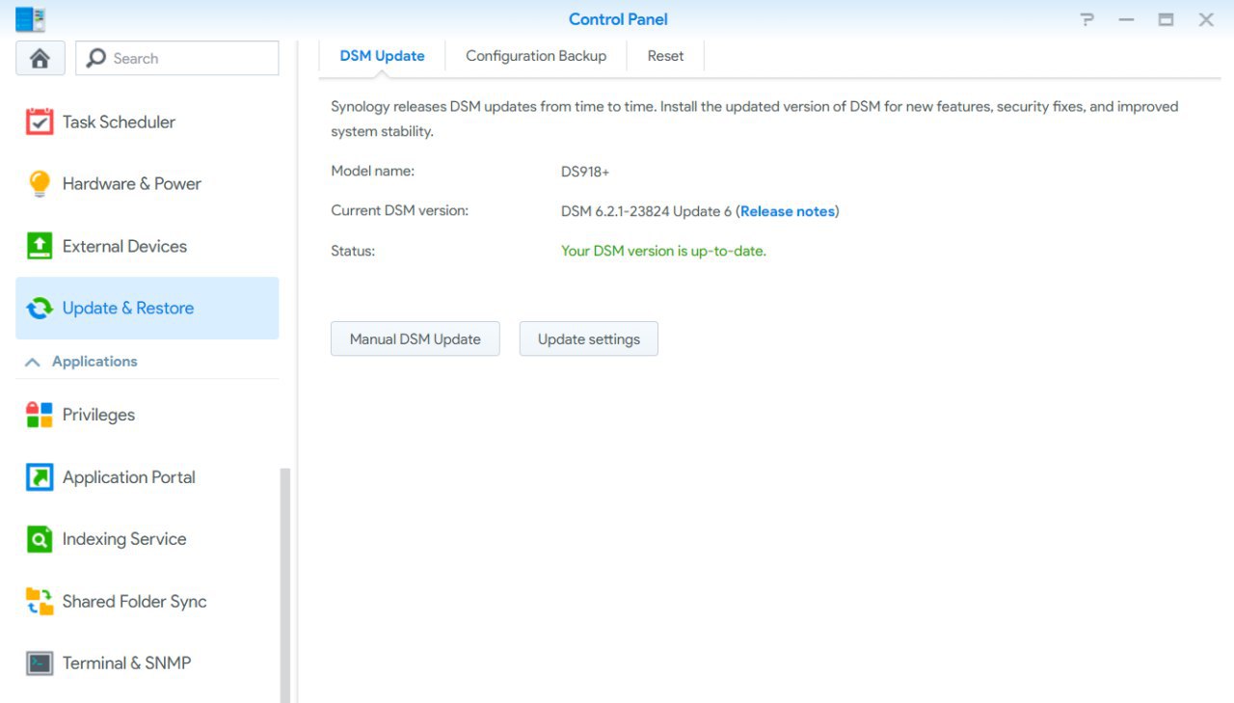Click the sidebar vertical scrollbar
This screenshot has height=703, width=1234.
tap(284, 579)
